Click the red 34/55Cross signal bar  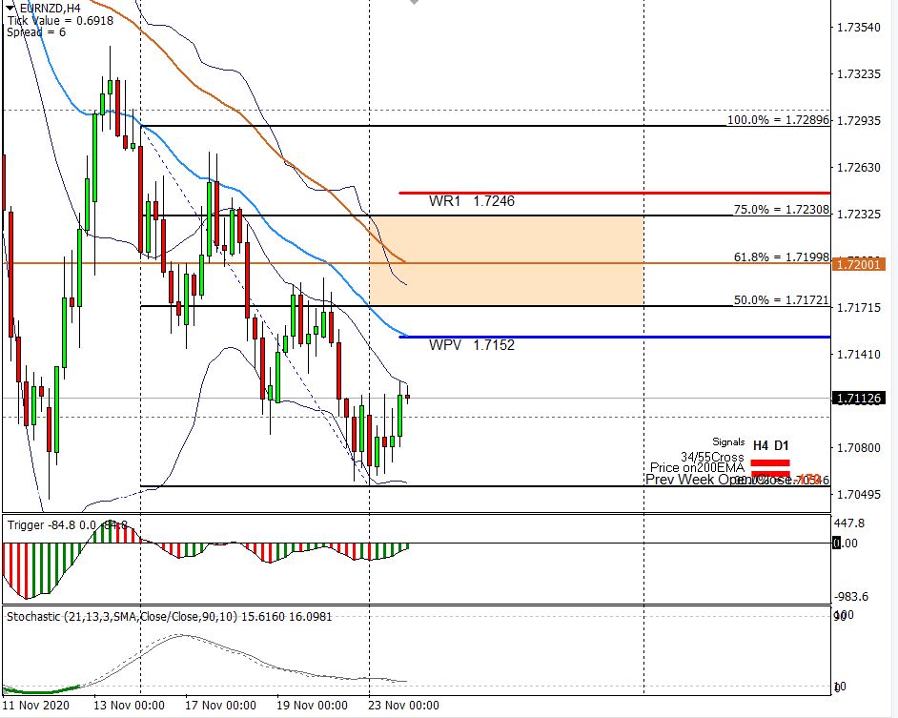[x=769, y=461]
